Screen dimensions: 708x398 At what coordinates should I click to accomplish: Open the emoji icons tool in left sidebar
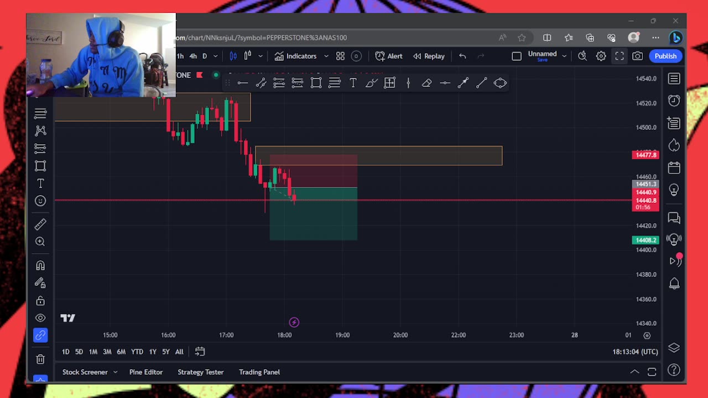(40, 201)
